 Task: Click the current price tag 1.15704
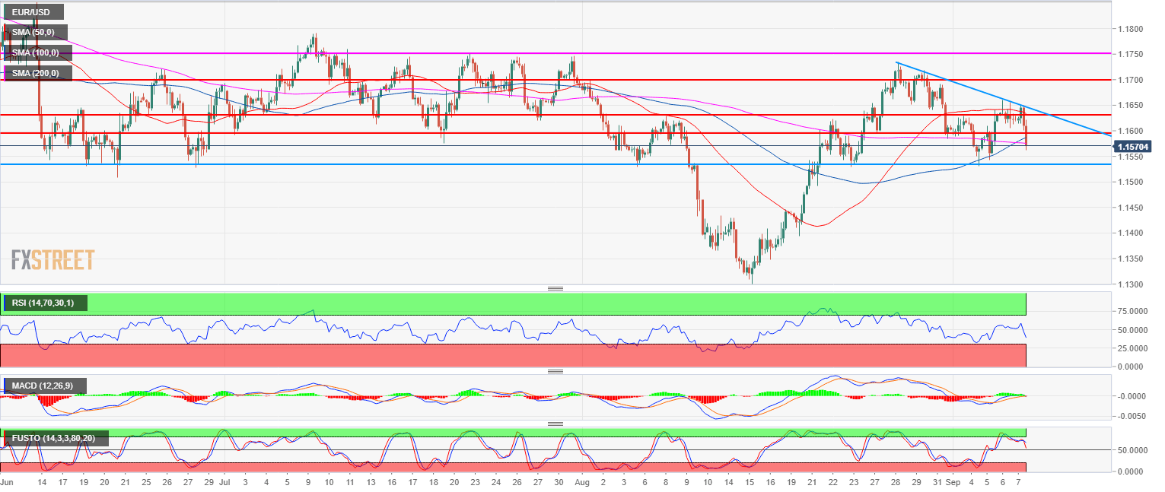(x=1135, y=146)
